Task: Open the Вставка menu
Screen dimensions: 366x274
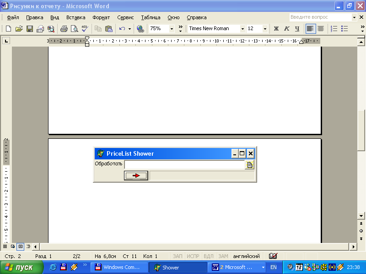Action: (75, 17)
